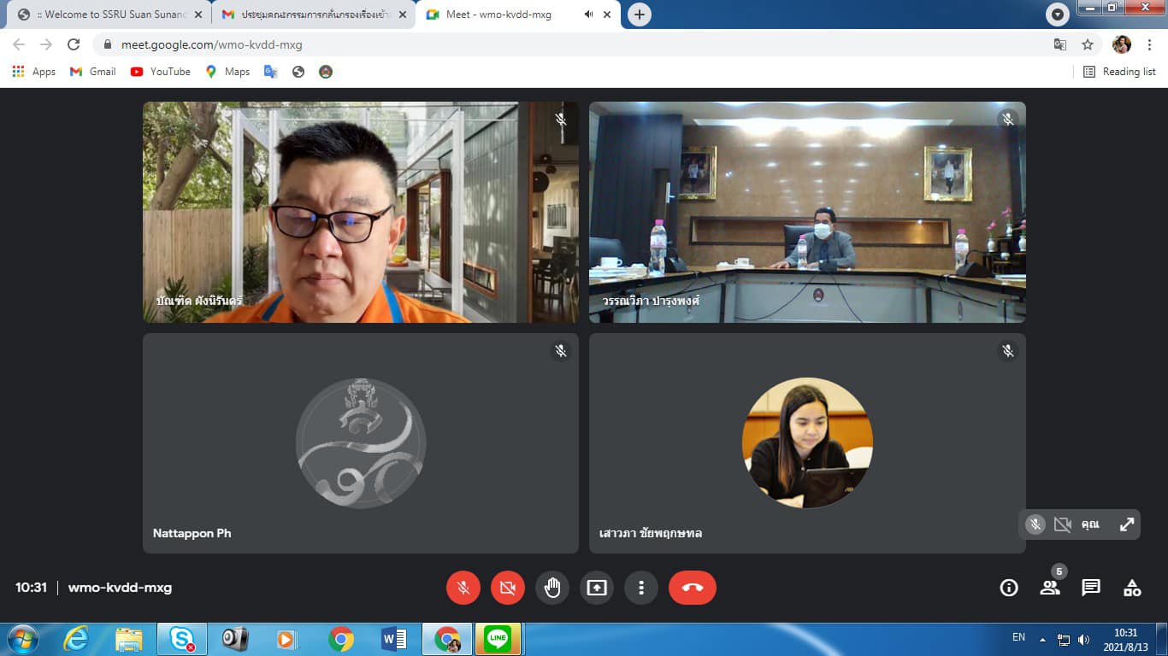
Task: Toggle the microphone mute button
Action: click(x=463, y=588)
